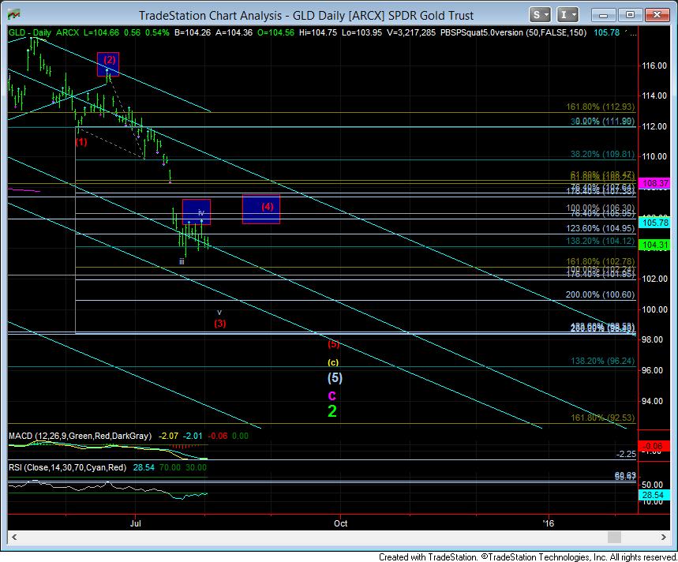
Task: Minimize the chart analysis window
Action: point(604,15)
